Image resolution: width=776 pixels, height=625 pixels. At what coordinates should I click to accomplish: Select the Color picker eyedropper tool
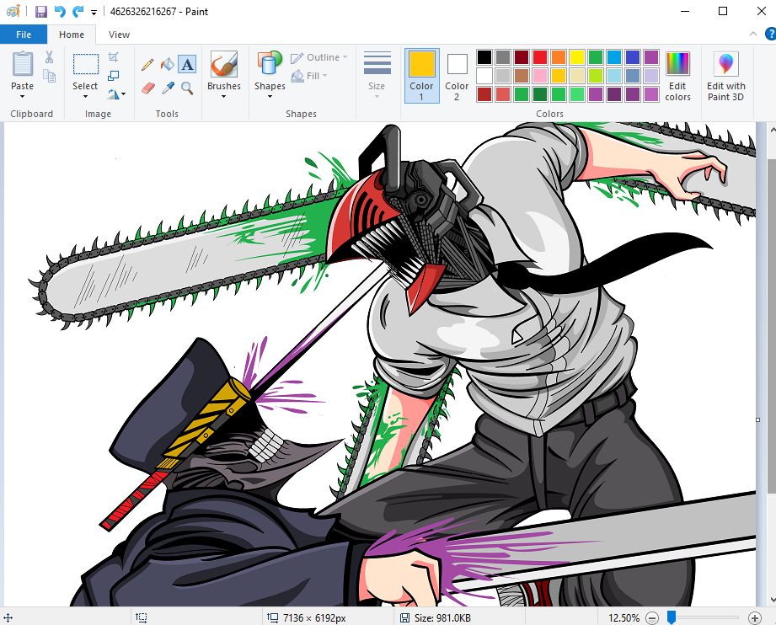(x=168, y=88)
